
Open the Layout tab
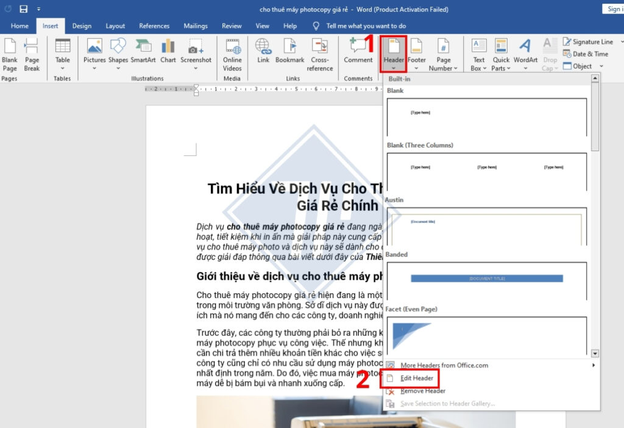(x=115, y=26)
